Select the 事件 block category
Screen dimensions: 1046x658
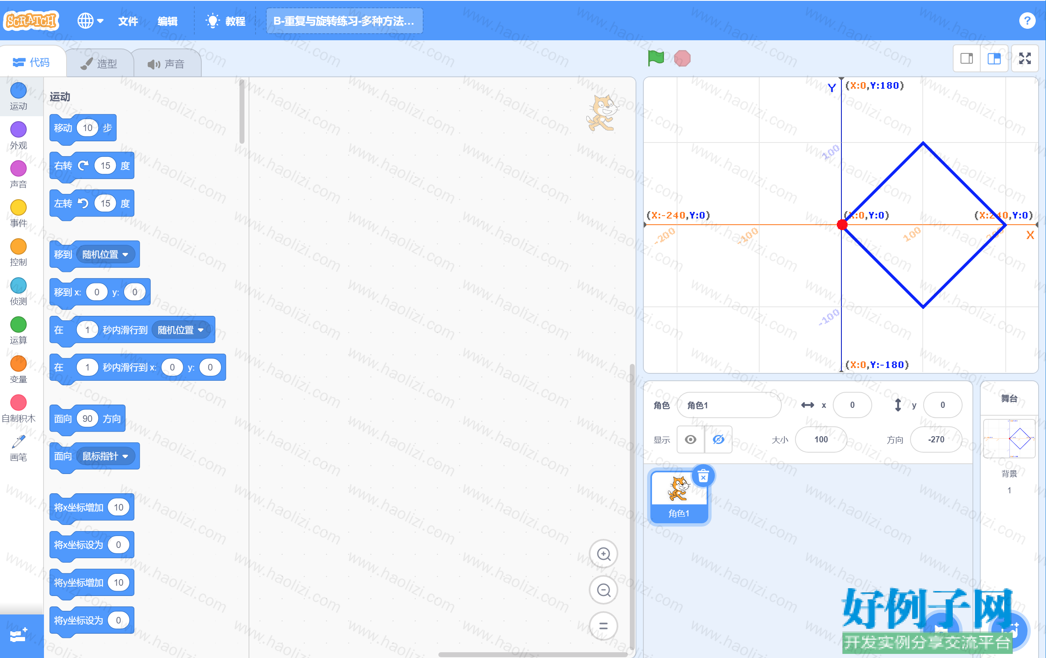(18, 213)
